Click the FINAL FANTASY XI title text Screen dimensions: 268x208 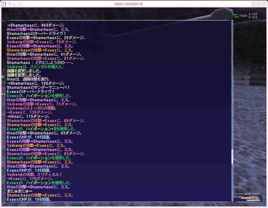pos(128,4)
